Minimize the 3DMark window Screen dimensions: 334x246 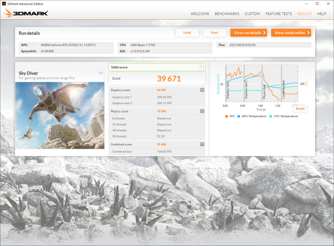[306, 4]
